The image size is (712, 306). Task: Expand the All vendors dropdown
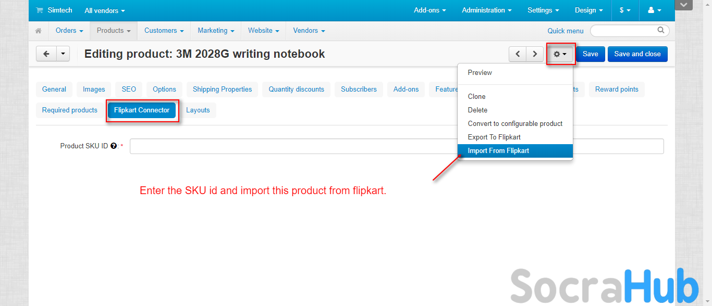pos(105,10)
